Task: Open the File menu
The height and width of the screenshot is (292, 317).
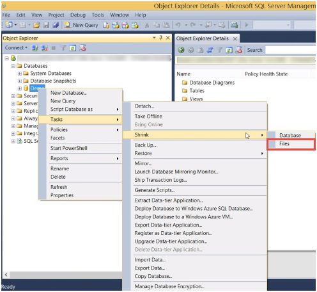Action: coord(6,15)
